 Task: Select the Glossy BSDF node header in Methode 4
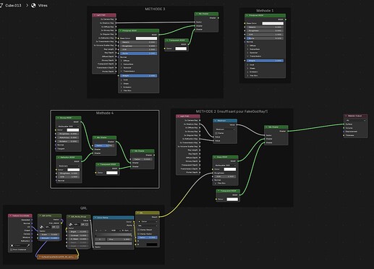[69, 118]
